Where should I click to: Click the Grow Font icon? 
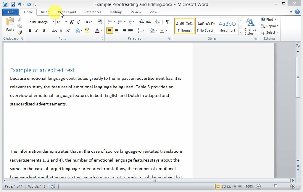coord(72,22)
